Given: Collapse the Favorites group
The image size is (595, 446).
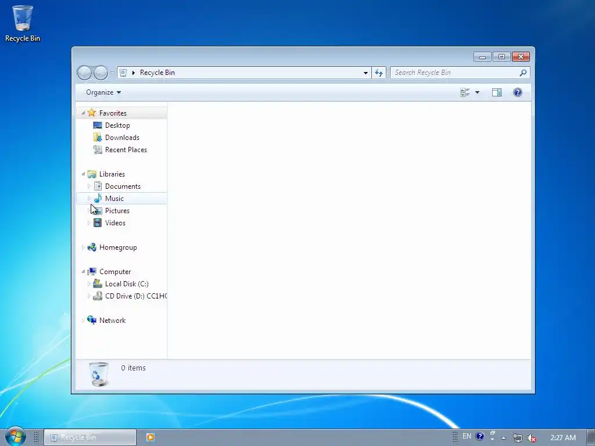Looking at the screenshot, I should click(x=83, y=113).
